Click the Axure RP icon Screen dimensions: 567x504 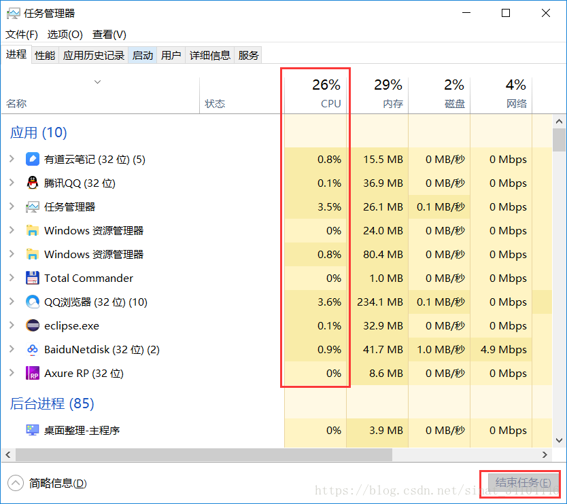pyautogui.click(x=33, y=373)
